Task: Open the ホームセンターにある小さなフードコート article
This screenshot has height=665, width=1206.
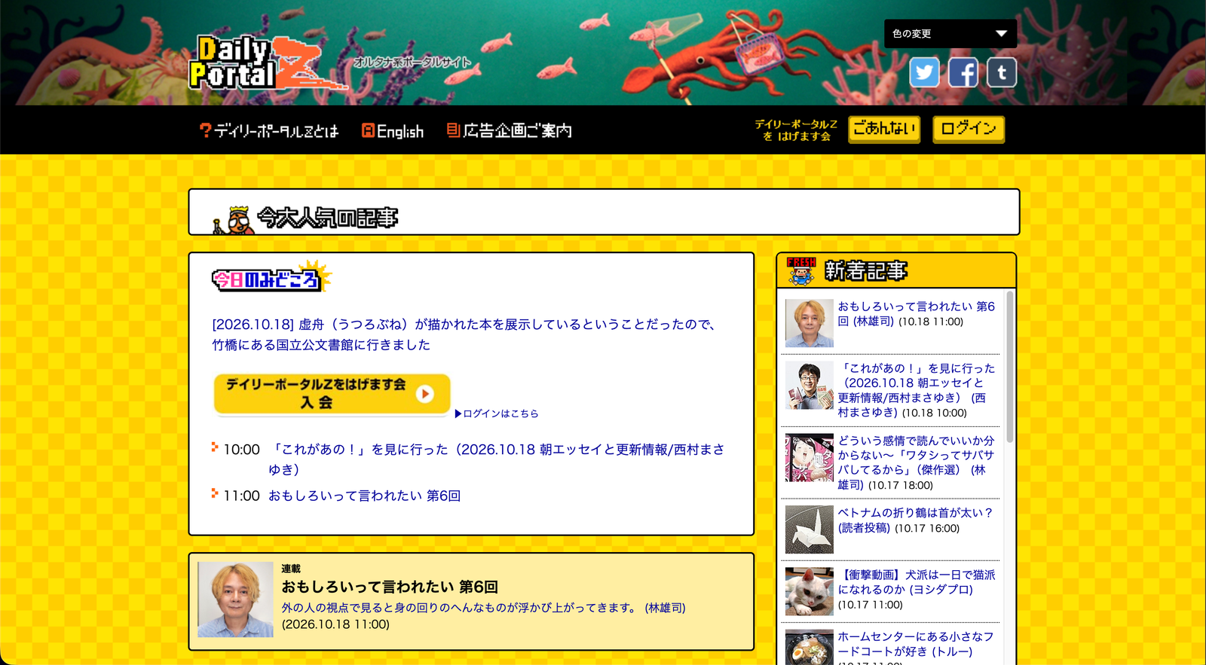Action: [x=917, y=644]
